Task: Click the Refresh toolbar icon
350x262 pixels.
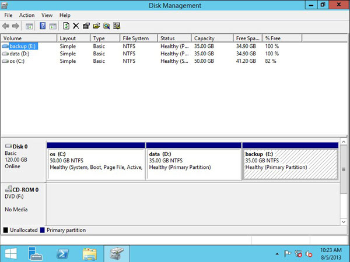Action: point(66,26)
